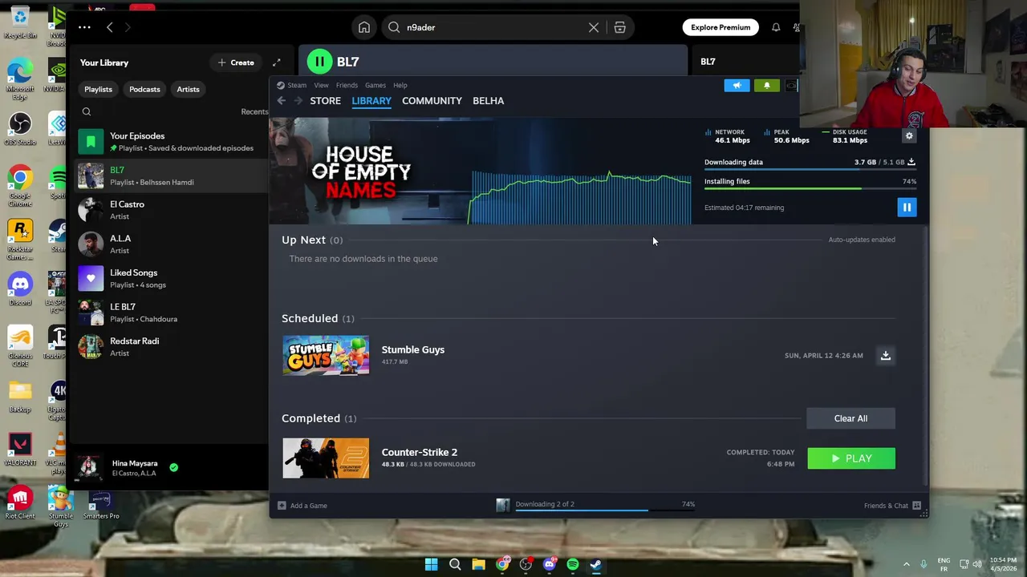The image size is (1027, 577).
Task: Switch to Steam COMMUNITY tab
Action: 432,101
